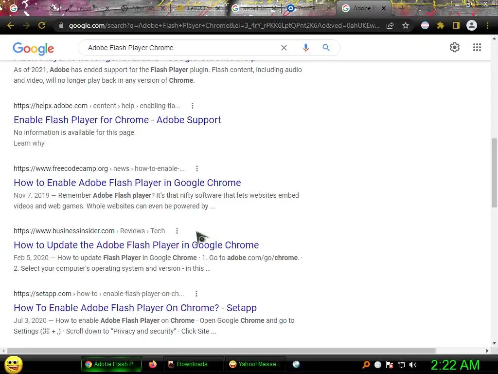
Task: Open the smiley-face Start button
Action: click(x=13, y=364)
